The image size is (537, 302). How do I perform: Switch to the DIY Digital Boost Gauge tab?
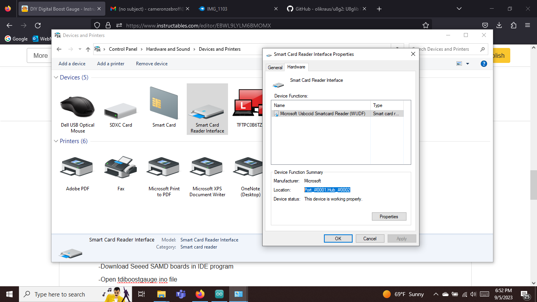coord(61,9)
